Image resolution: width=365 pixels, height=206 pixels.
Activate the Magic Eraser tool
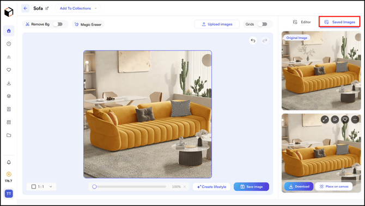(88, 24)
